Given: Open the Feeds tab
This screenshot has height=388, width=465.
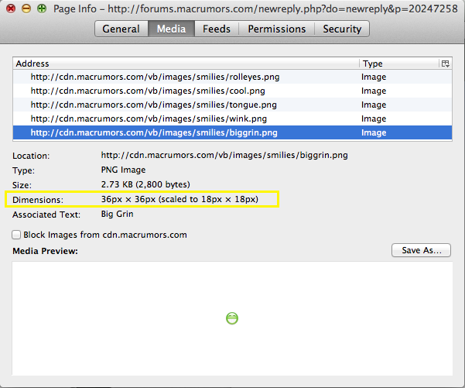Looking at the screenshot, I should point(217,29).
